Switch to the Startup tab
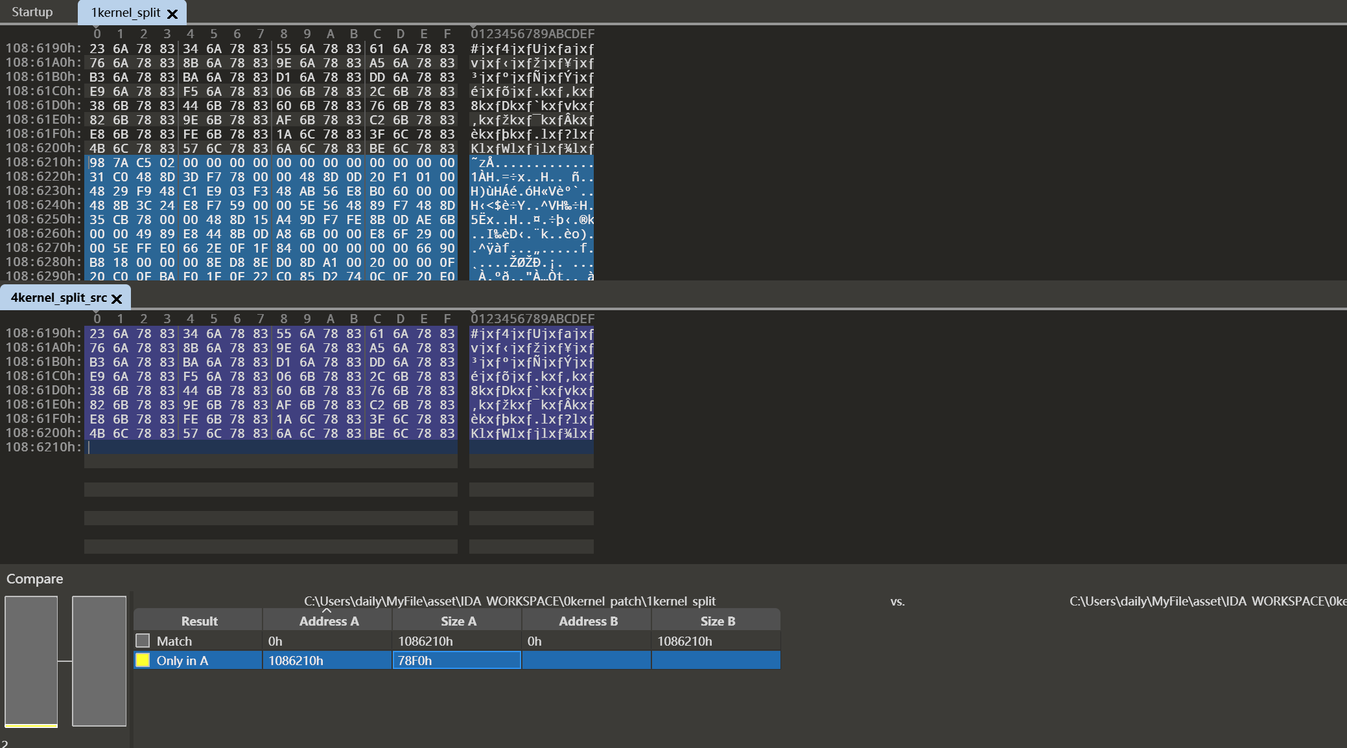 coord(32,12)
